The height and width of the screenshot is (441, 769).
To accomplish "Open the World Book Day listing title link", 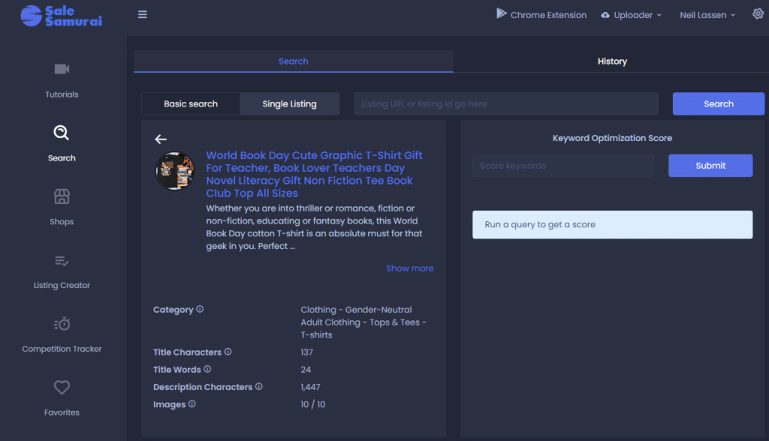I will pyautogui.click(x=314, y=175).
